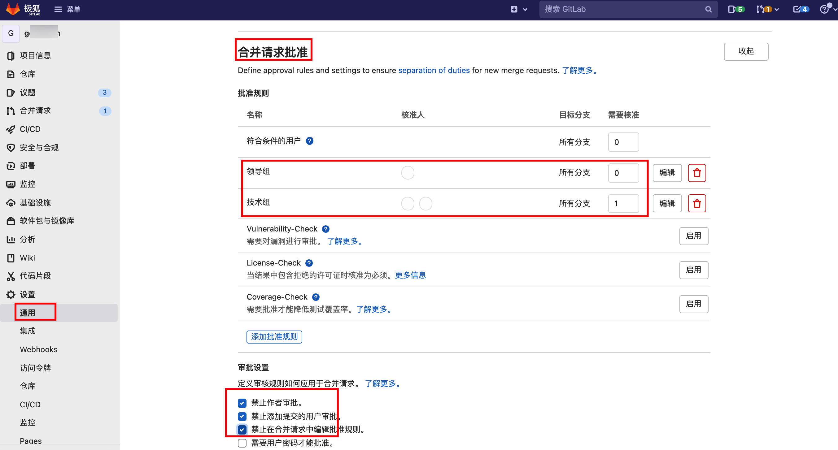838x450 pixels.
Task: Open separation of duties link
Action: [x=434, y=70]
